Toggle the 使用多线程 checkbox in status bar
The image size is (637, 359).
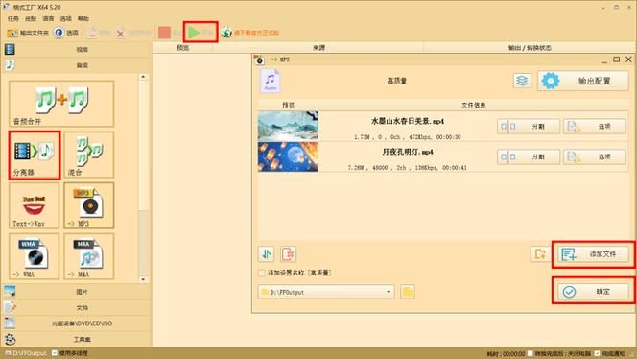pyautogui.click(x=55, y=353)
